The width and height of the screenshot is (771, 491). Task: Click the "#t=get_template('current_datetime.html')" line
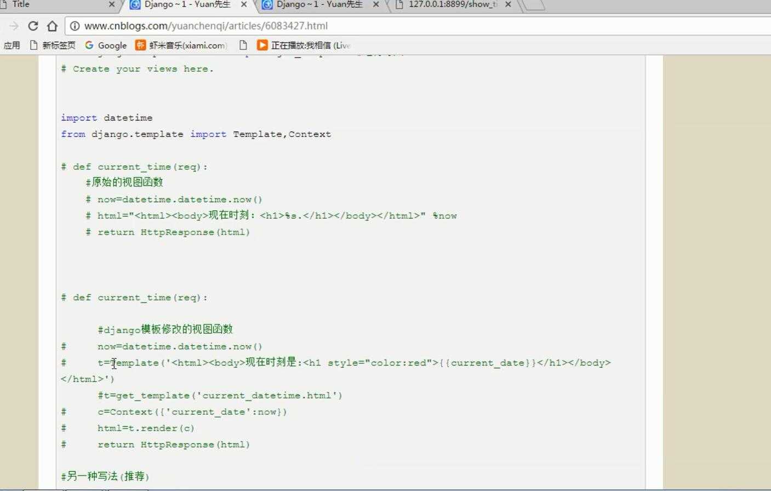point(220,396)
